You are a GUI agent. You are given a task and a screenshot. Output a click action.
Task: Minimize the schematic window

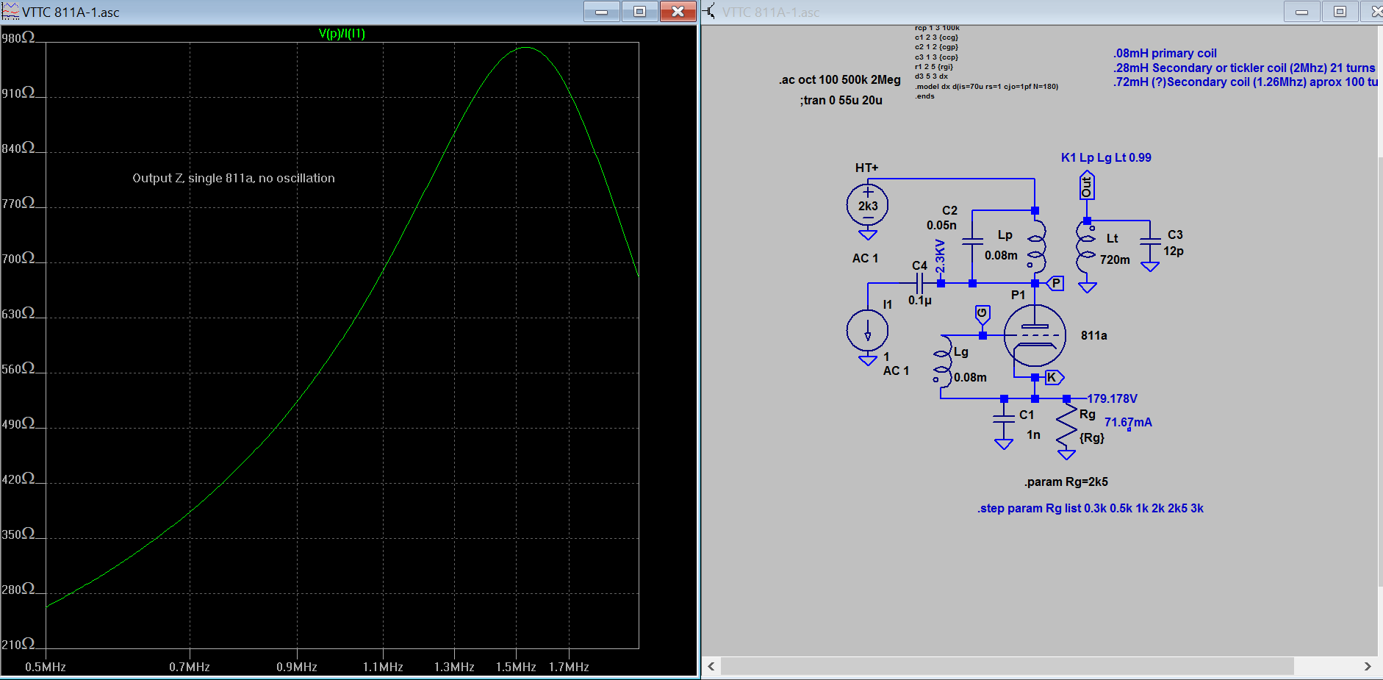pyautogui.click(x=1301, y=11)
